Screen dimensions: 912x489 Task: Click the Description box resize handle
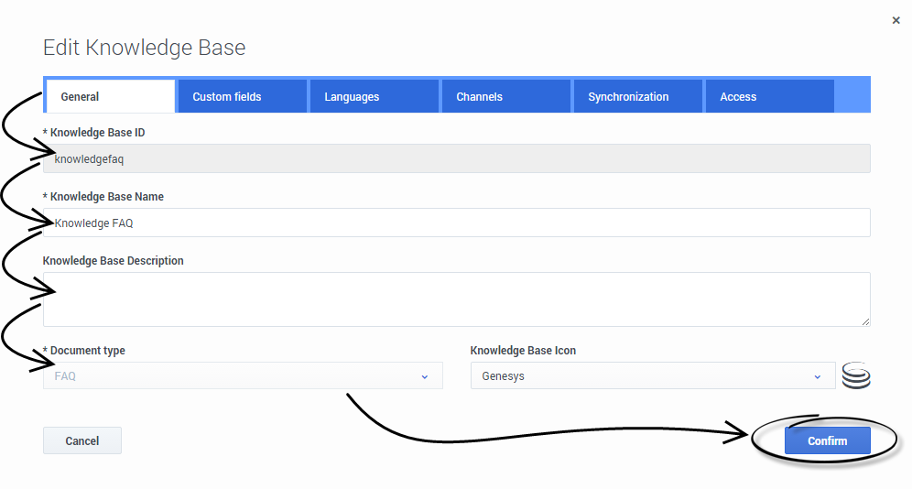coord(865,321)
